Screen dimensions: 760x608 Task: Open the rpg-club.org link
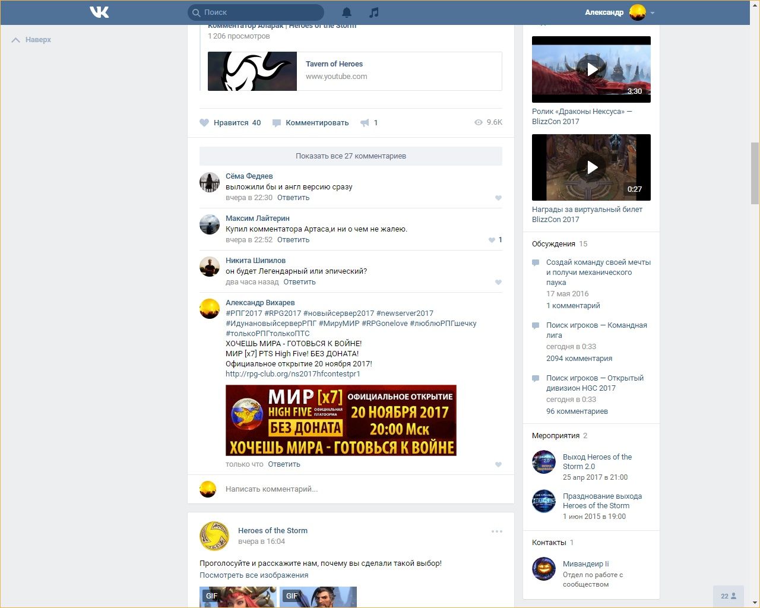293,374
